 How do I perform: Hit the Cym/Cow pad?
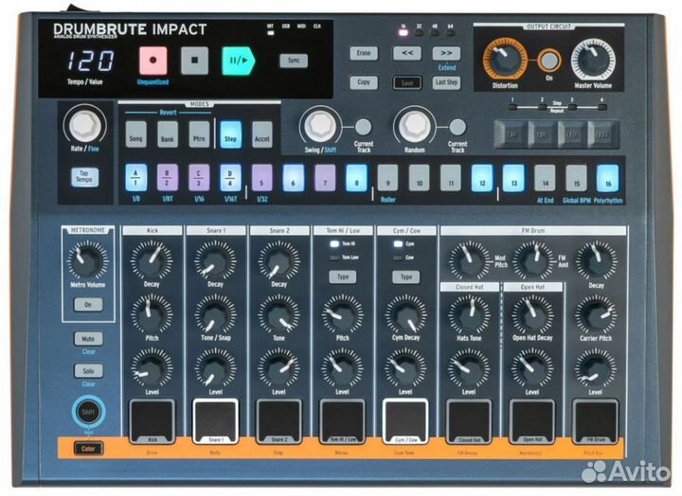coord(405,421)
